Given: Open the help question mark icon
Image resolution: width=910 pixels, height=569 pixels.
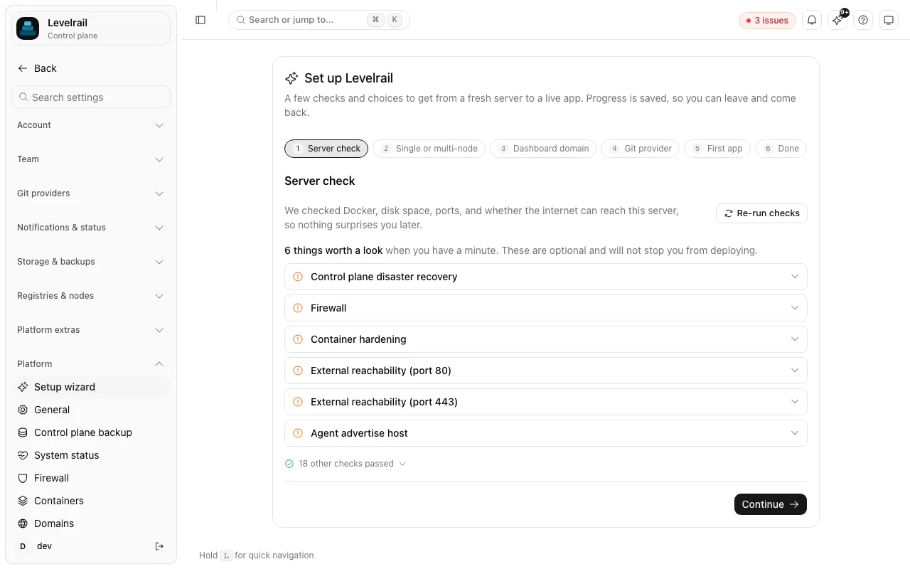Looking at the screenshot, I should 863,20.
